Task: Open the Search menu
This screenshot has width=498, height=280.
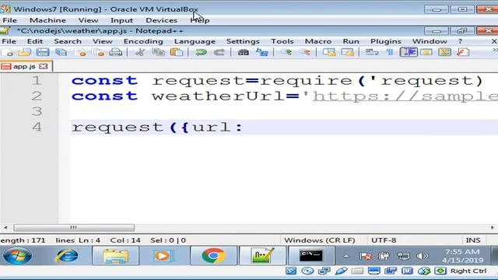Action: 68,41
